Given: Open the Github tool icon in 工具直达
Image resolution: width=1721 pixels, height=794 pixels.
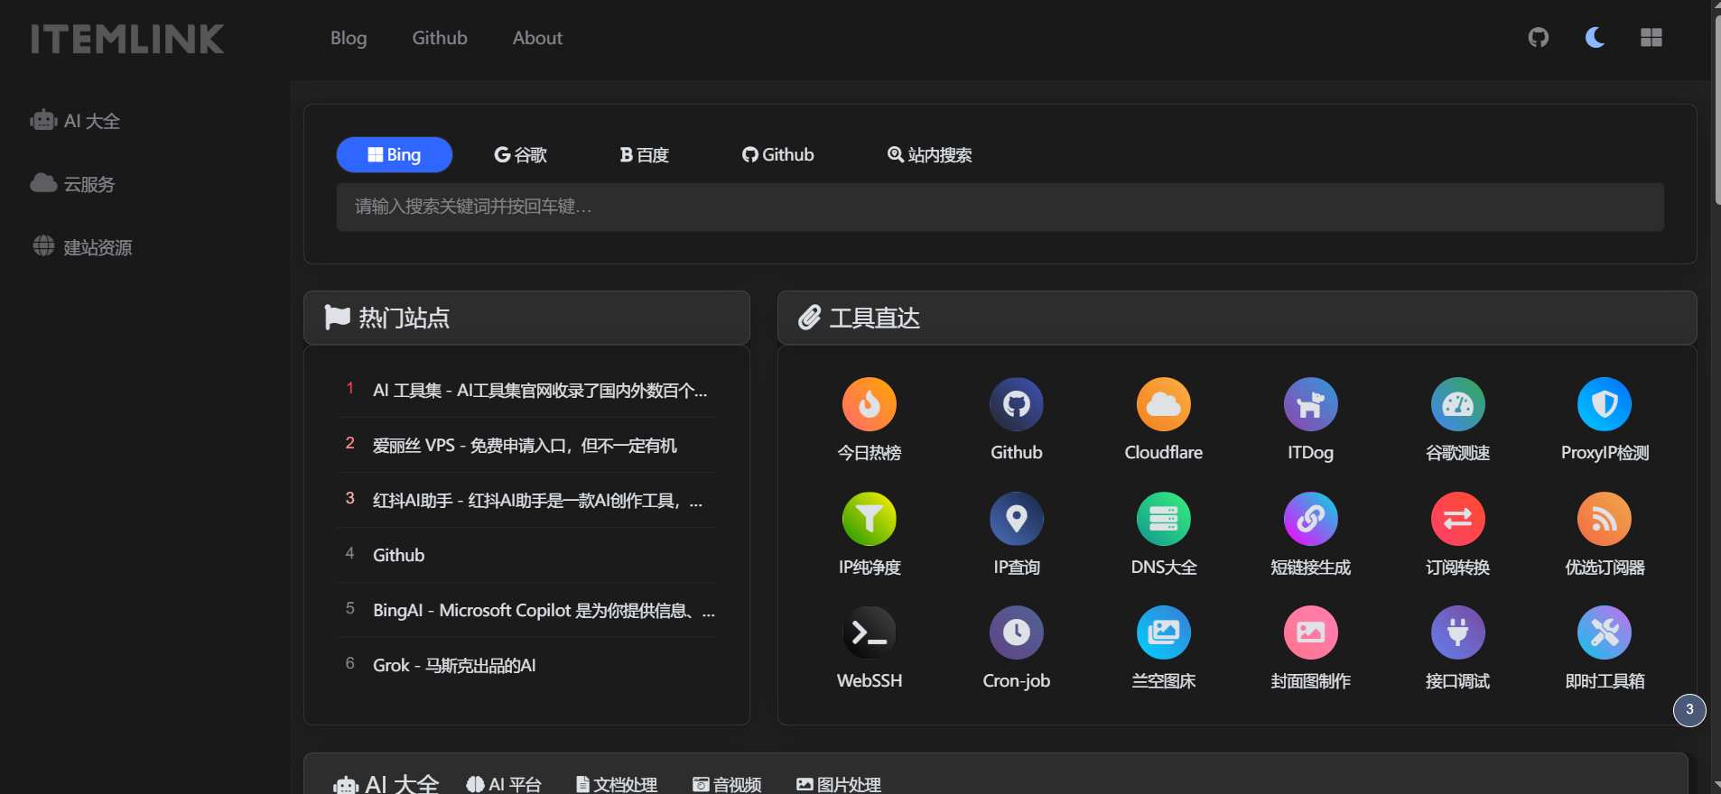Looking at the screenshot, I should click(x=1017, y=404).
